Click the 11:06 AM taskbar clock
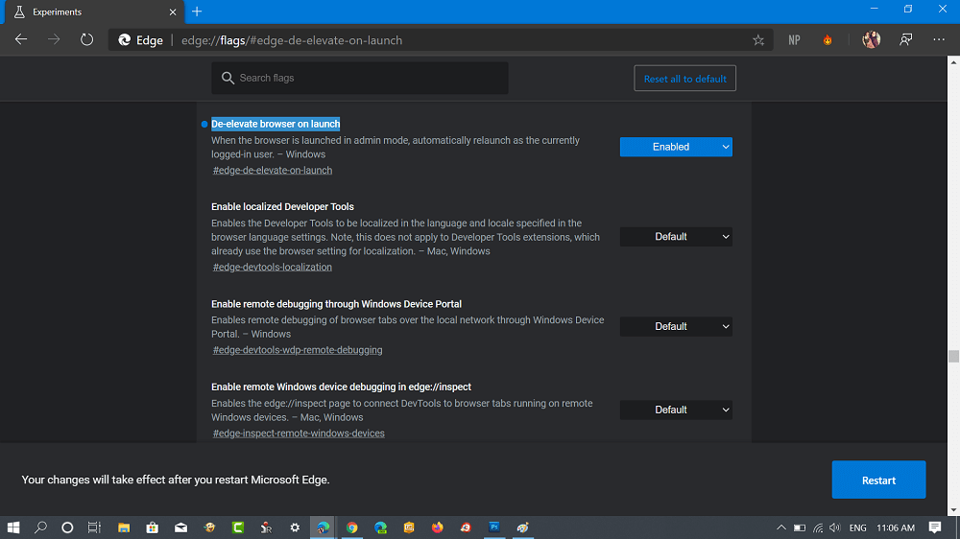960x539 pixels. tap(896, 527)
